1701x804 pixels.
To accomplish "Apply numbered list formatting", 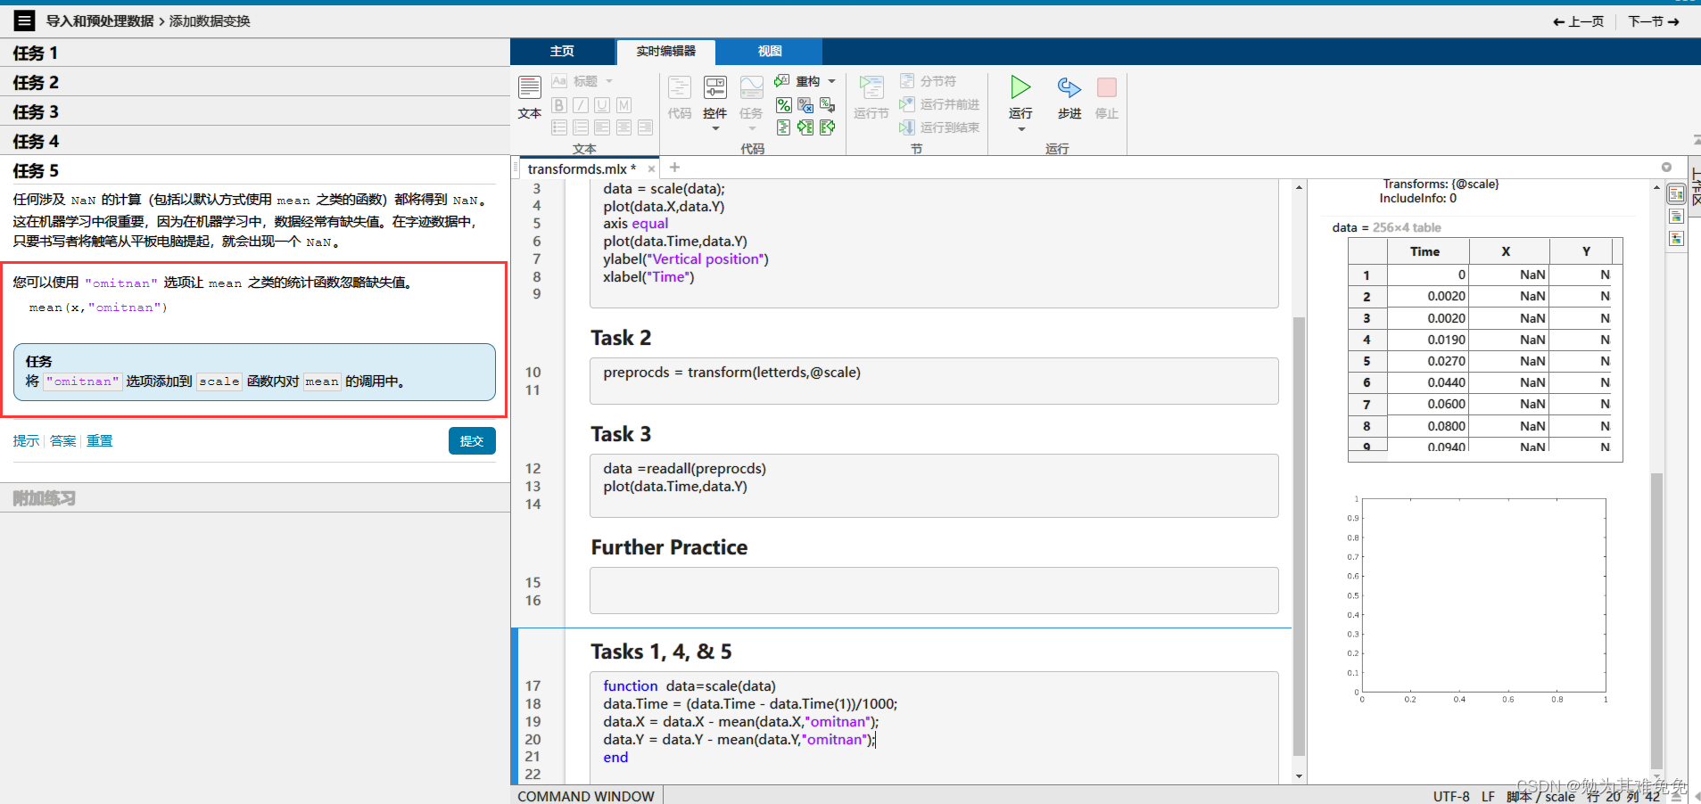I will (581, 127).
